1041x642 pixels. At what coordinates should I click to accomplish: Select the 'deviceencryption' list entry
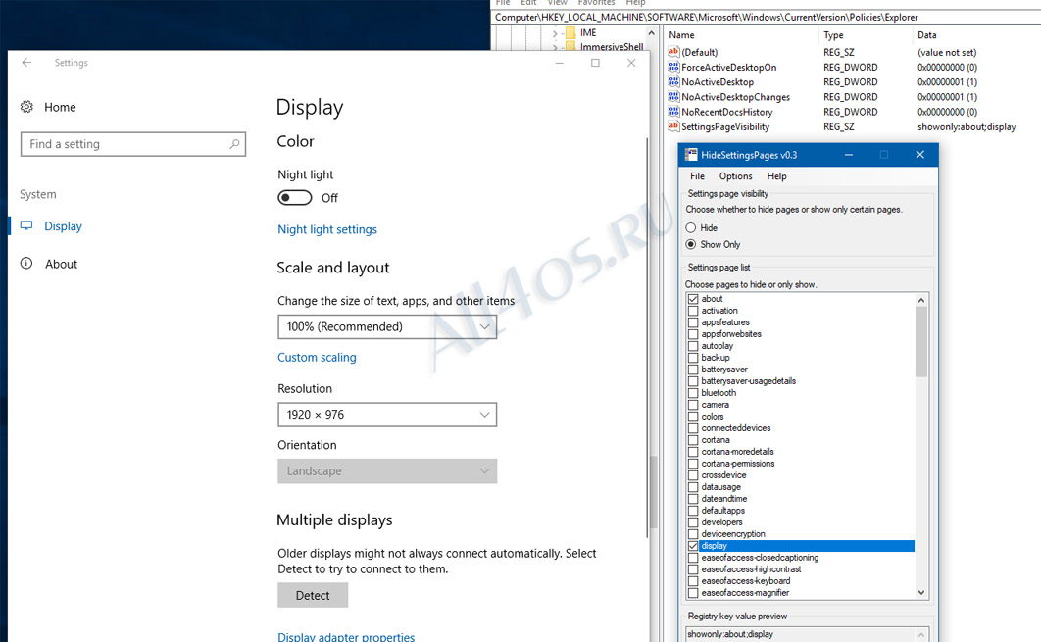(x=733, y=534)
